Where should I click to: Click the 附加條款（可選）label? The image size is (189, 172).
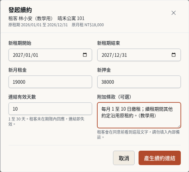(114, 97)
